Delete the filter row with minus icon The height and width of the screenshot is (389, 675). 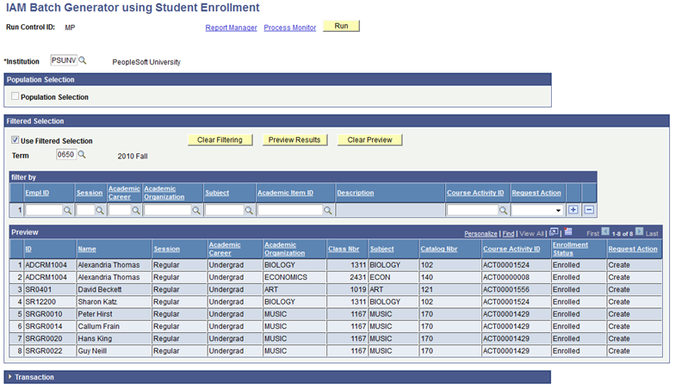(x=589, y=210)
